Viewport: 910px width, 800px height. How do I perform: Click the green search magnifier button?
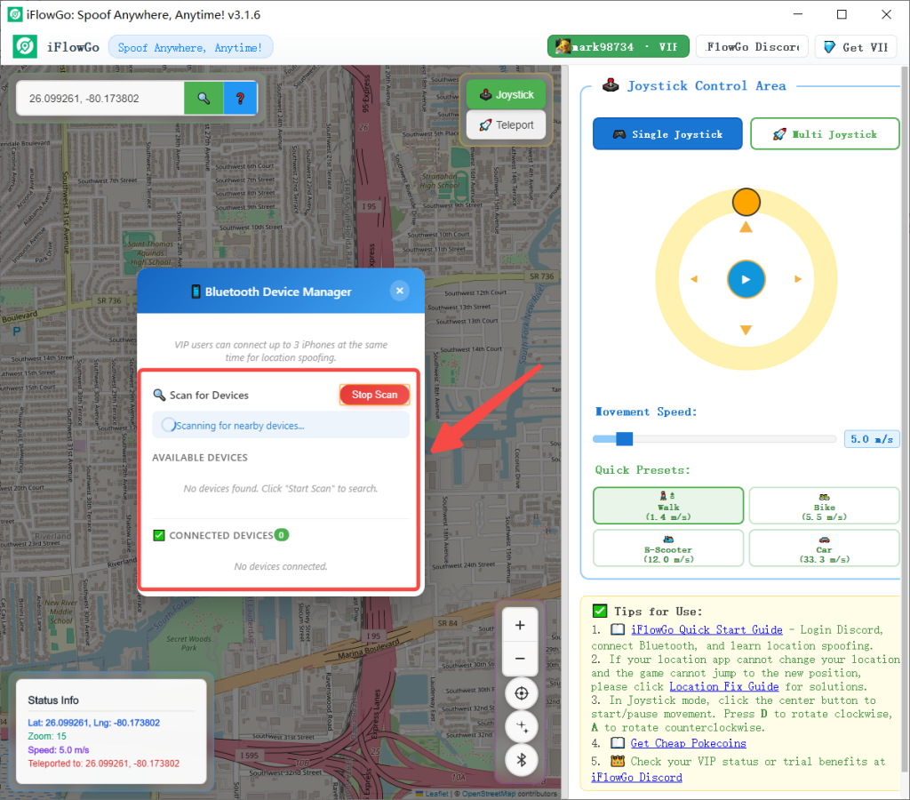pyautogui.click(x=204, y=98)
